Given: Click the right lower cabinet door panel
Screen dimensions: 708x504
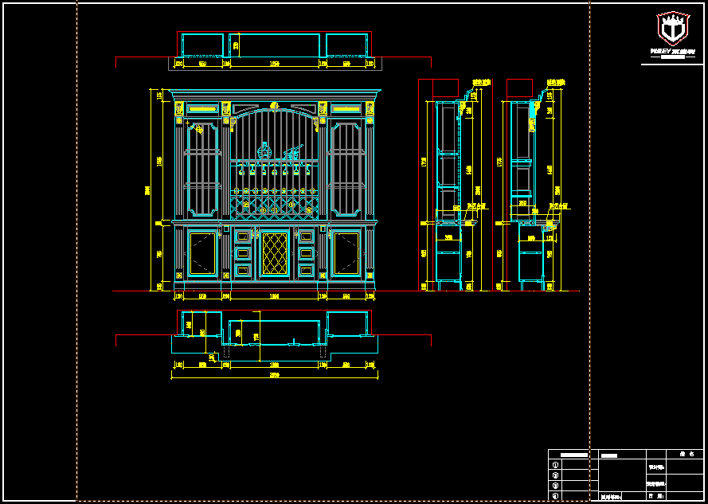Looking at the screenshot, I should (346, 253).
